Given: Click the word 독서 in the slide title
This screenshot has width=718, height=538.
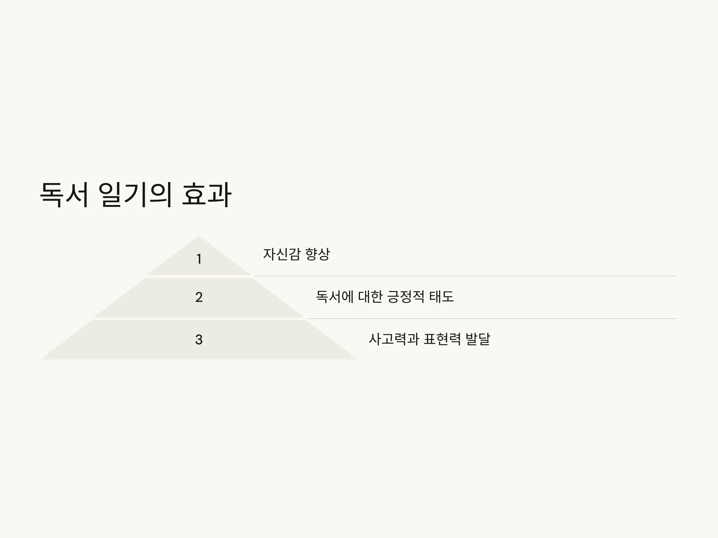Looking at the screenshot, I should pos(64,195).
